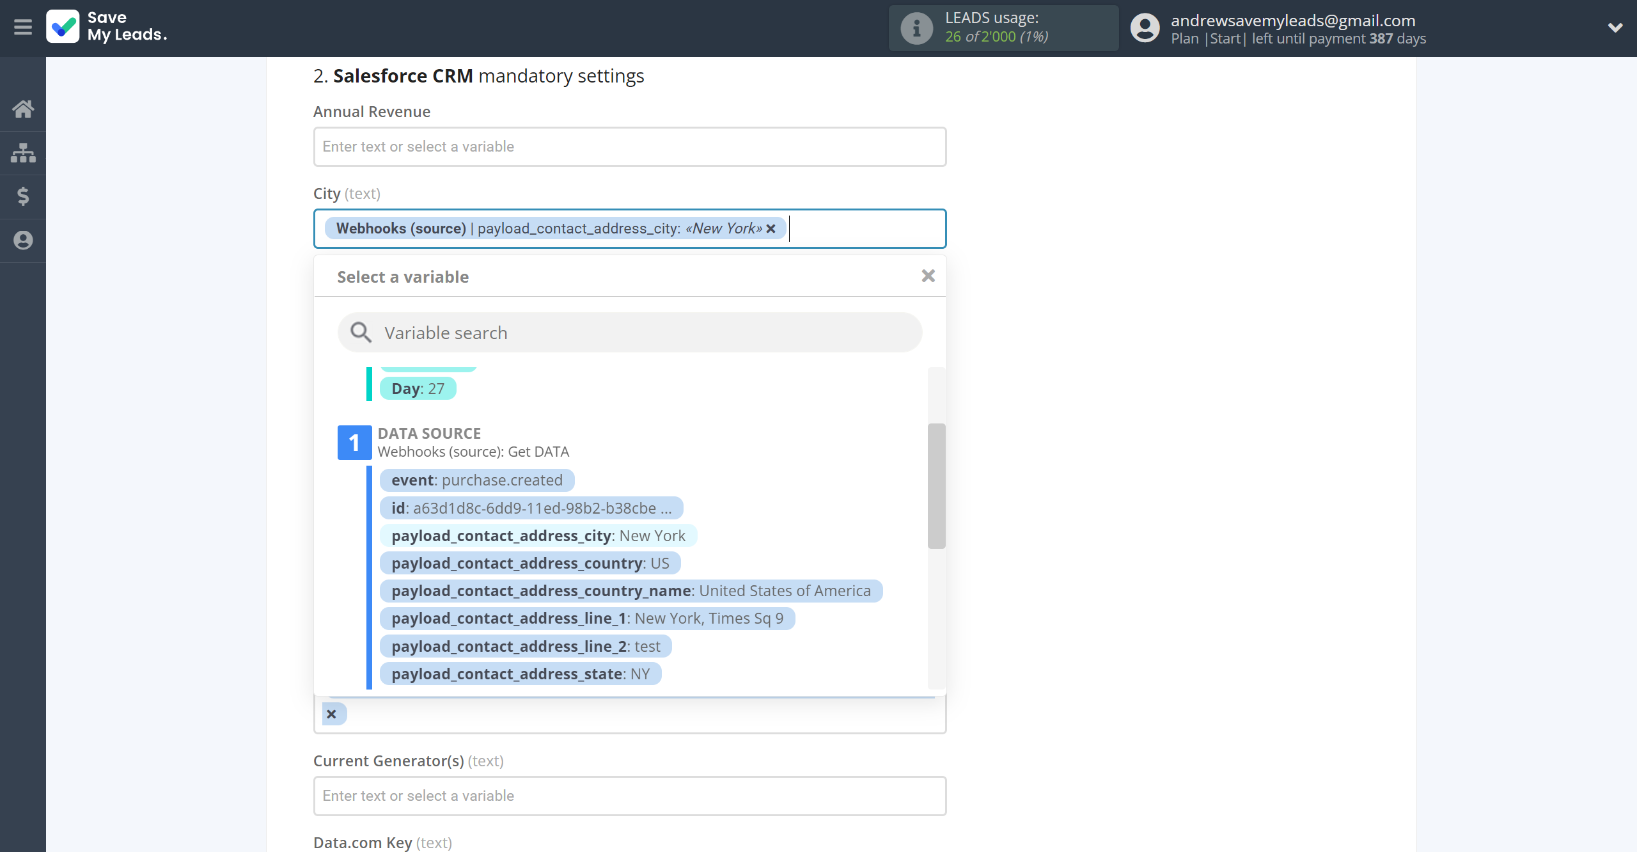This screenshot has width=1637, height=852.
Task: Remove tag in field below variable panel
Action: coord(331,714)
